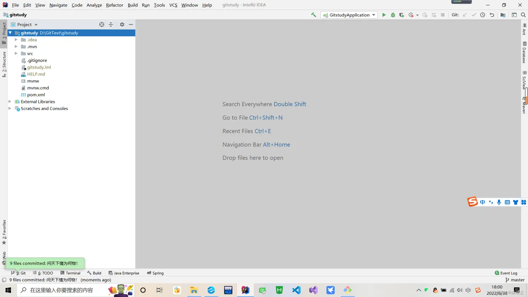This screenshot has height=297, width=528.
Task: Open the Tools menu
Action: 159,5
